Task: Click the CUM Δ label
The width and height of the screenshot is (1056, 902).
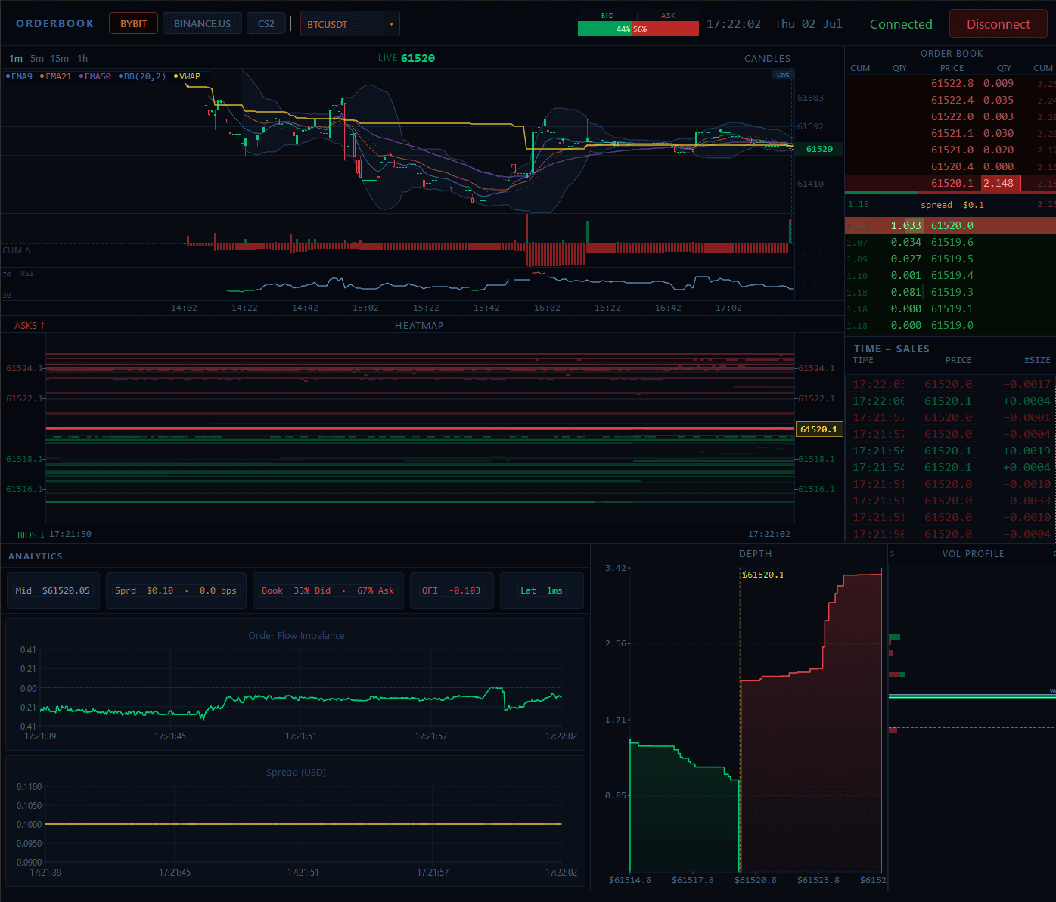Action: click(17, 250)
